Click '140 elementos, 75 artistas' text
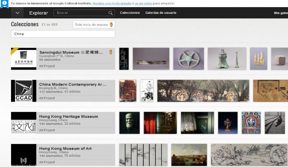The image size is (288, 167). pyautogui.click(x=60, y=156)
